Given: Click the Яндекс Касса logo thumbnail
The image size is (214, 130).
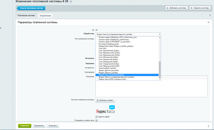Looking at the screenshot, I should click(105, 109).
